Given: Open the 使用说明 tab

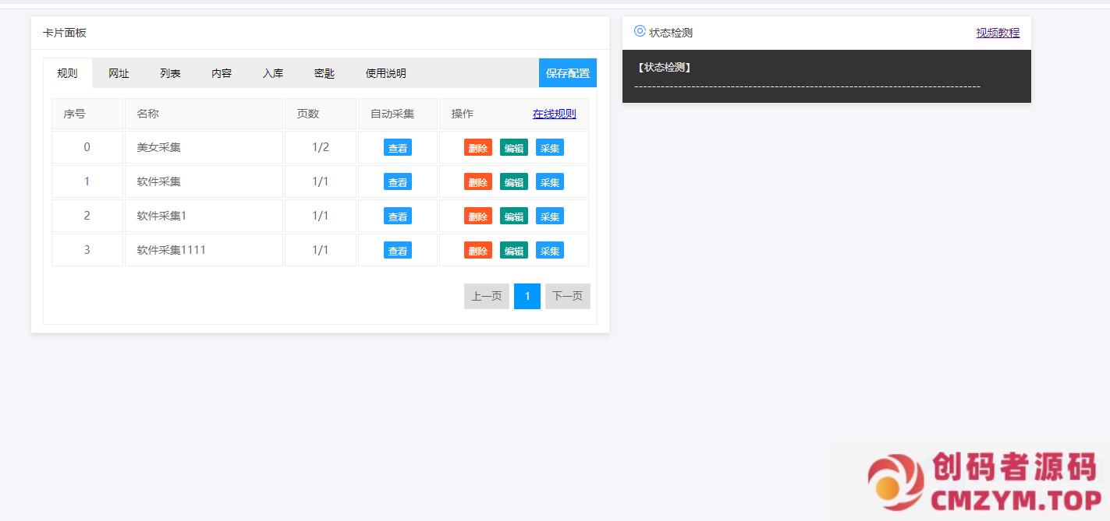Looking at the screenshot, I should (x=385, y=73).
